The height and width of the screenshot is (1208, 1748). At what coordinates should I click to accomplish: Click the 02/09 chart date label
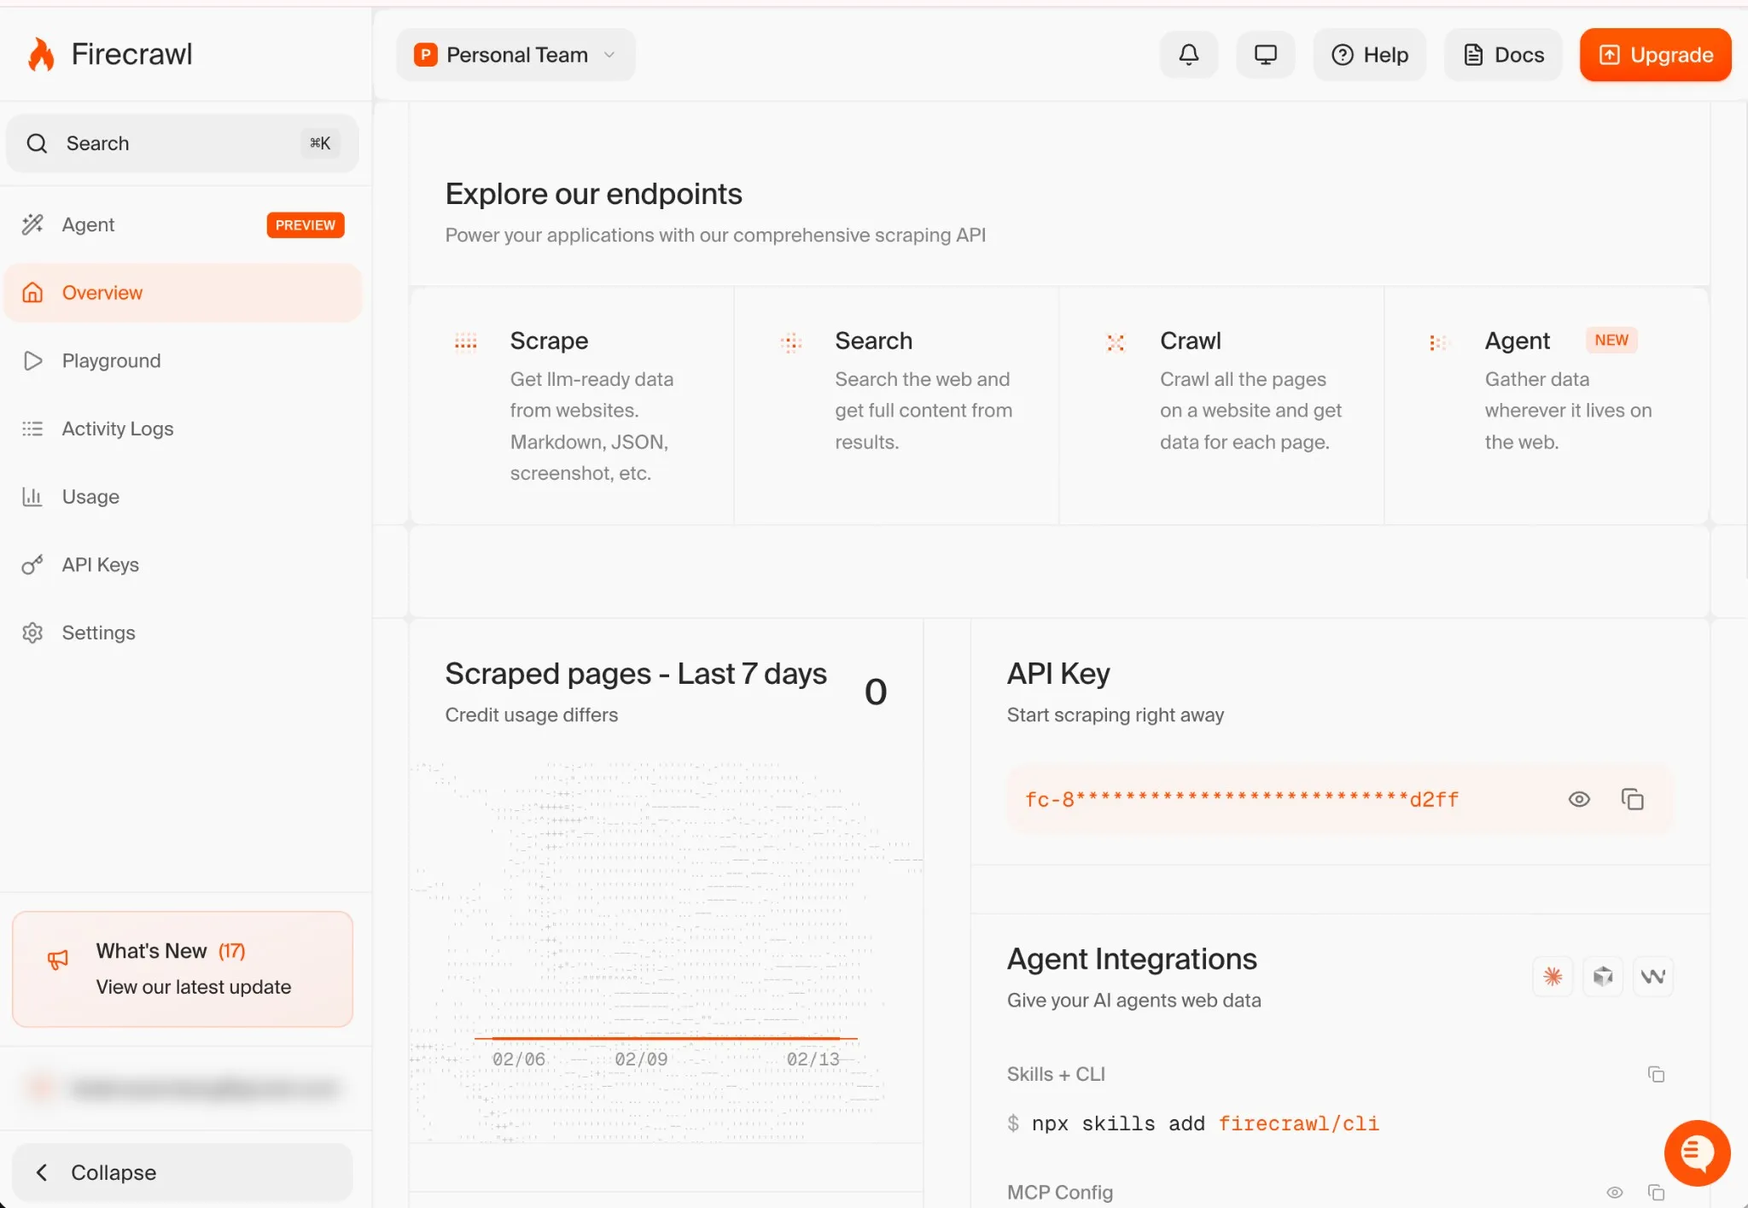[x=641, y=1059]
